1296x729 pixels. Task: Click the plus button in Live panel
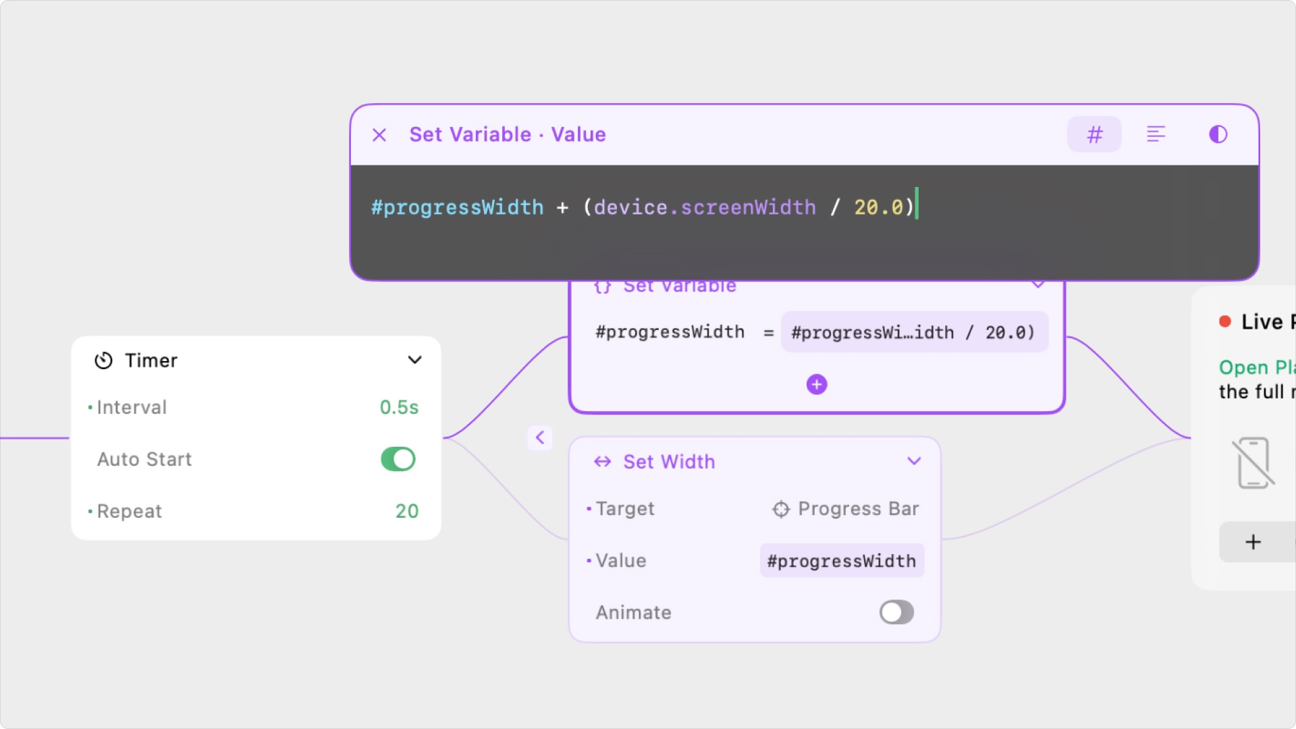pos(1253,542)
